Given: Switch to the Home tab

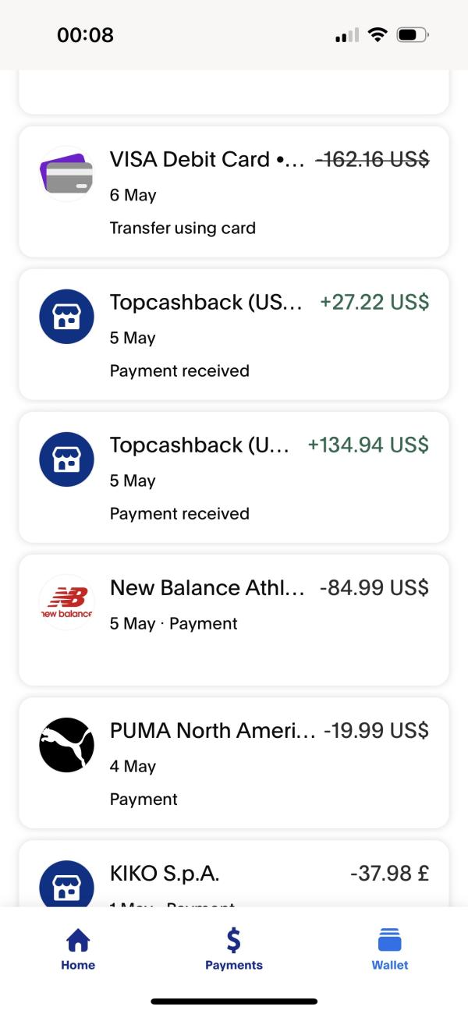Looking at the screenshot, I should coord(78,950).
